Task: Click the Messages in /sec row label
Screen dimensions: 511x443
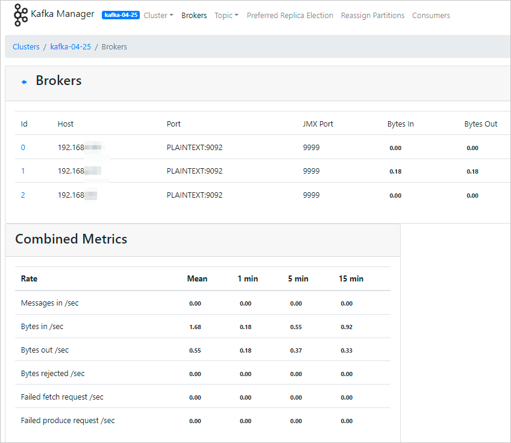Action: (50, 303)
